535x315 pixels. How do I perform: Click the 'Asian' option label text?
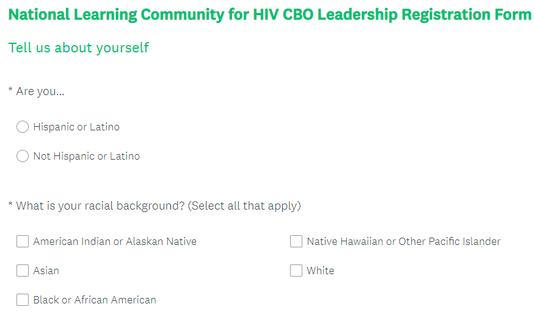(46, 271)
